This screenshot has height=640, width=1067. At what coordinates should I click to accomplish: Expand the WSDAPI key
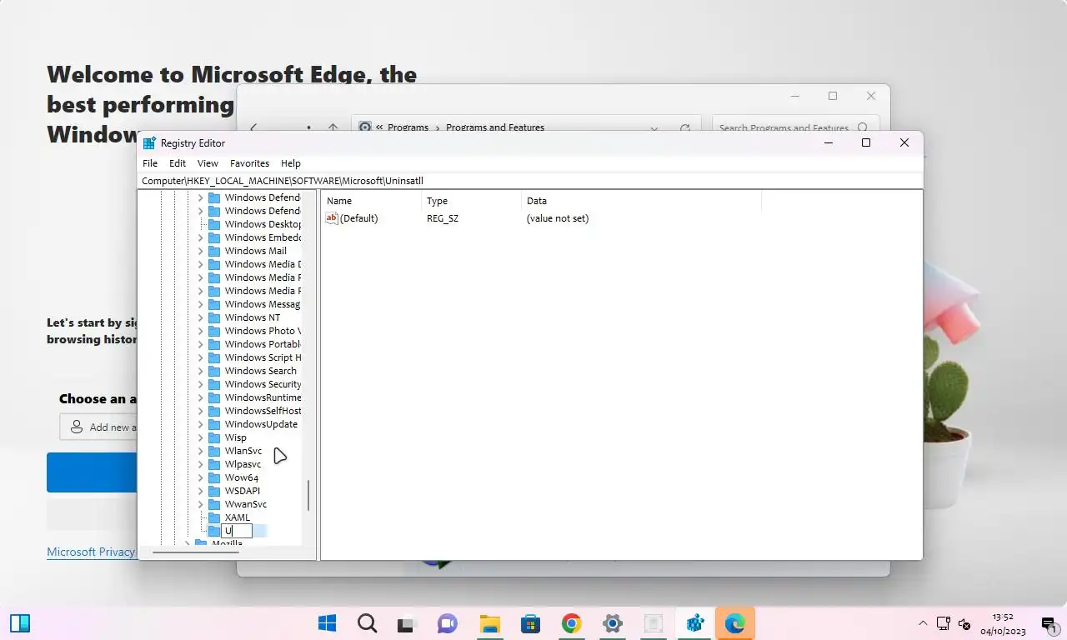tap(200, 491)
